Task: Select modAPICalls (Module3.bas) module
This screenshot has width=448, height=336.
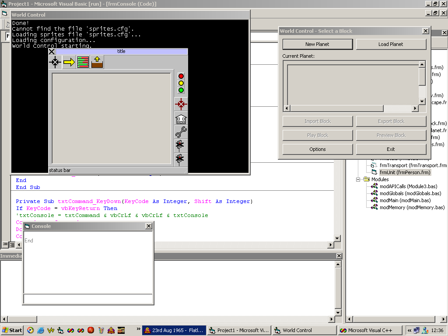Action: pos(408,186)
